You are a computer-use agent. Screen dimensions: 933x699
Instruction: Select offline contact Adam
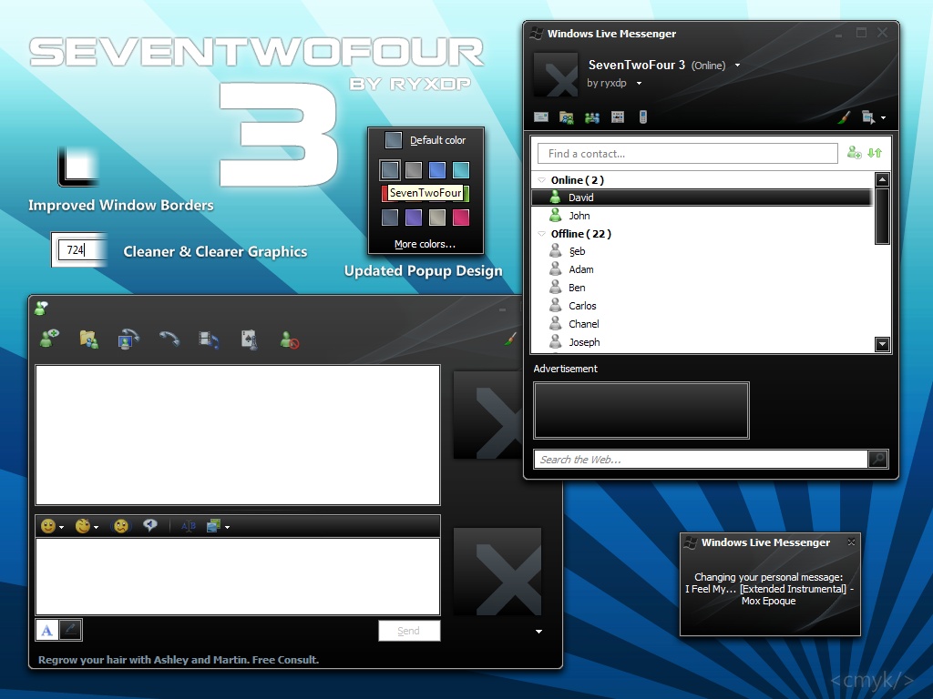click(702, 269)
